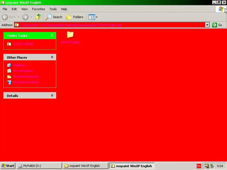Open the Views dropdown arrow
Viewport: 227px width, 170px height.
96,17
